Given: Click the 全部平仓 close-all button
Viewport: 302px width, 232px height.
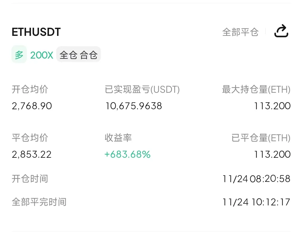Looking at the screenshot, I should coord(240,32).
